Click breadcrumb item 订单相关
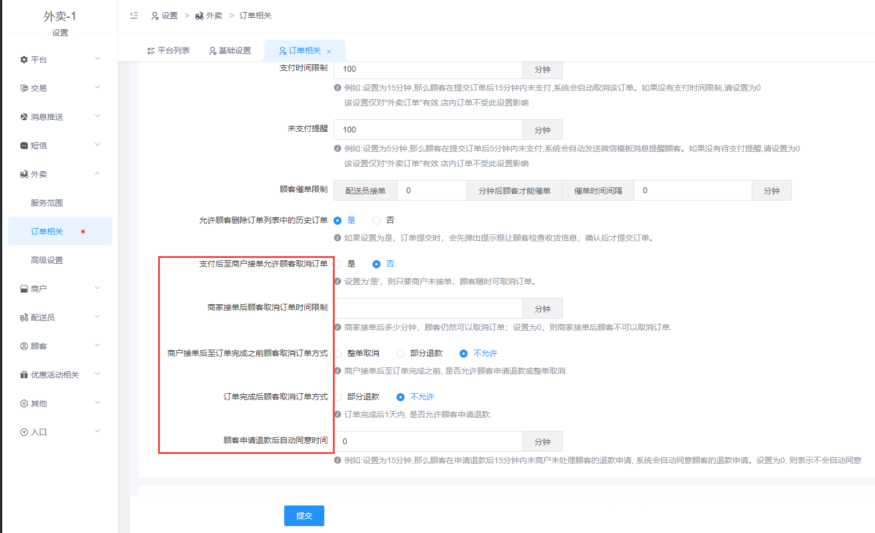Image resolution: width=875 pixels, height=533 pixels. 256,15
